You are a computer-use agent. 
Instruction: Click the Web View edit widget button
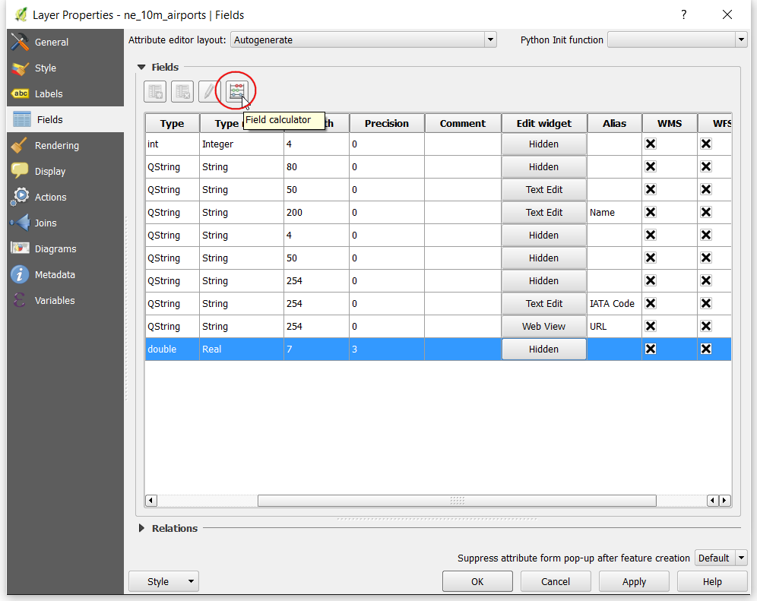tap(543, 326)
